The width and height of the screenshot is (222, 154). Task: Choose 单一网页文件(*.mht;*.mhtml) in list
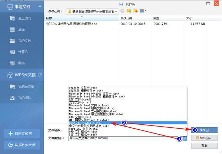128,120
